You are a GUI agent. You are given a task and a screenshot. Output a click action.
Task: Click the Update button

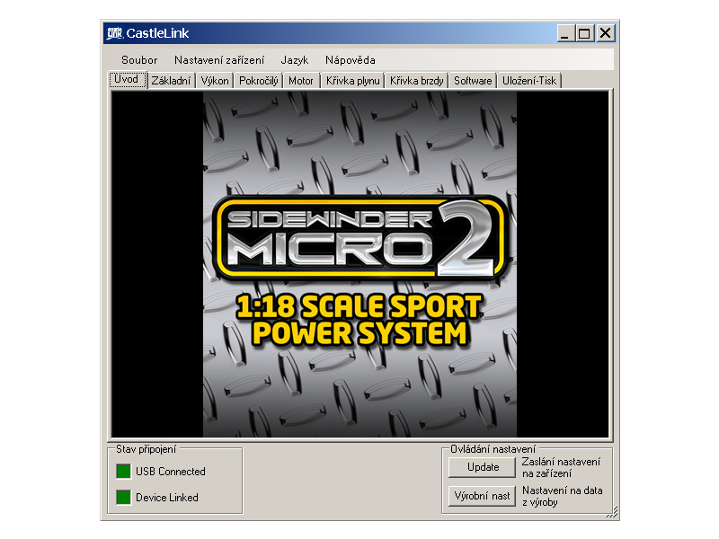[483, 467]
